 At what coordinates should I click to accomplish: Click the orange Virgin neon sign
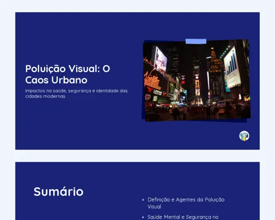[151, 80]
